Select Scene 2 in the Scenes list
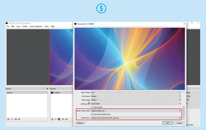Image resolution: width=206 pixels, height=130 pixels. click(x=27, y=92)
